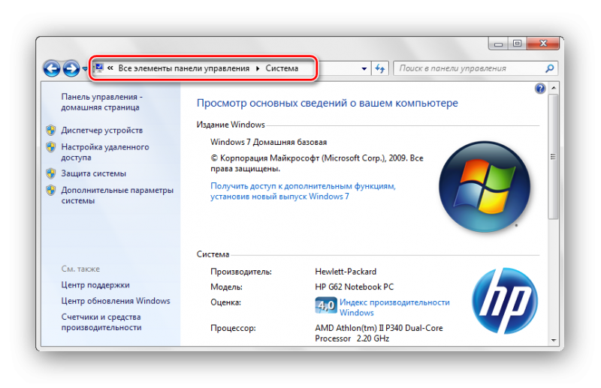Click the magnifier search icon
This screenshot has width=601, height=388.
[x=550, y=68]
